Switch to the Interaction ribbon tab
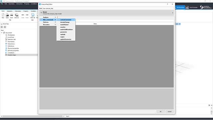 coord(18,11)
